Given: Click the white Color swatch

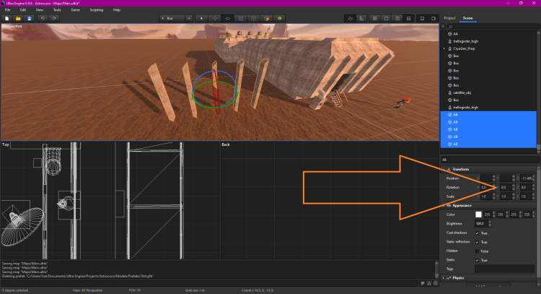Looking at the screenshot, I should (x=478, y=215).
